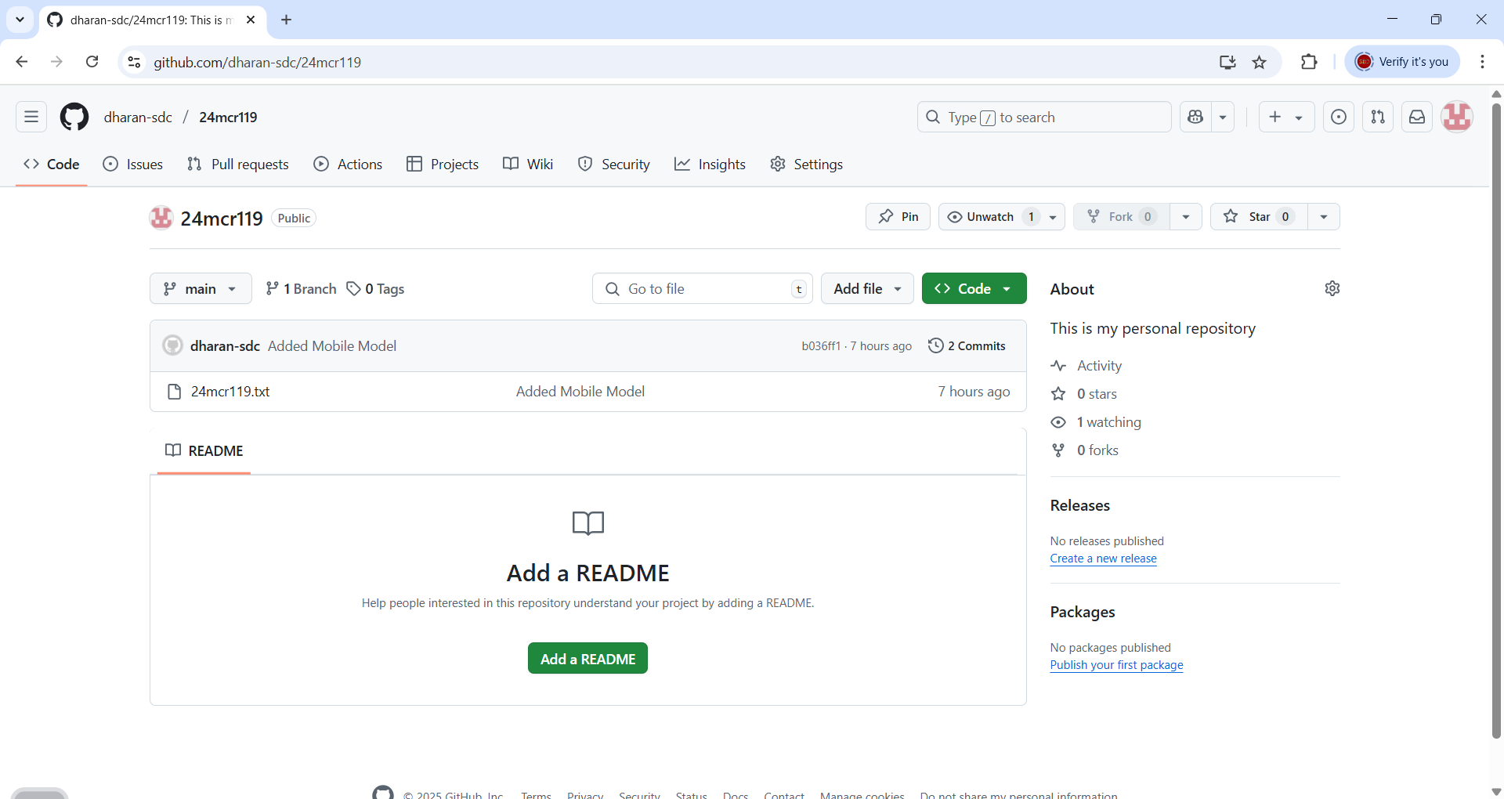Open the global navigation hamburger menu
Image resolution: width=1504 pixels, height=799 pixels.
tap(31, 117)
